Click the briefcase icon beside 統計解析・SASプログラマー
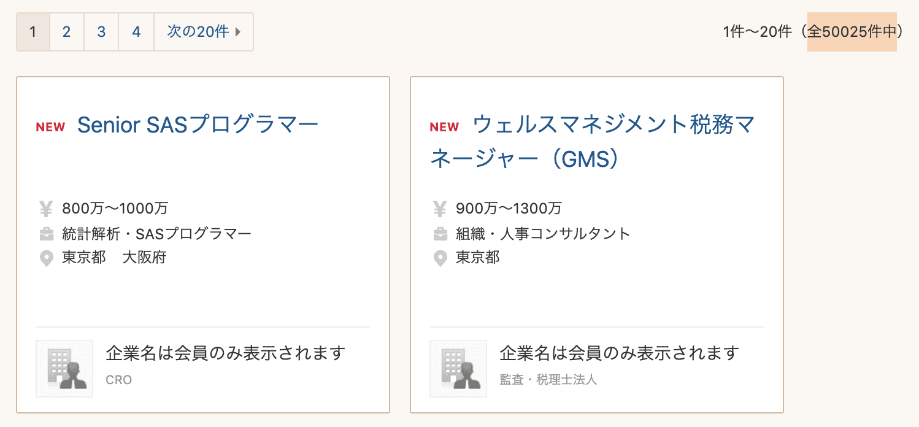The image size is (919, 427). [x=45, y=234]
